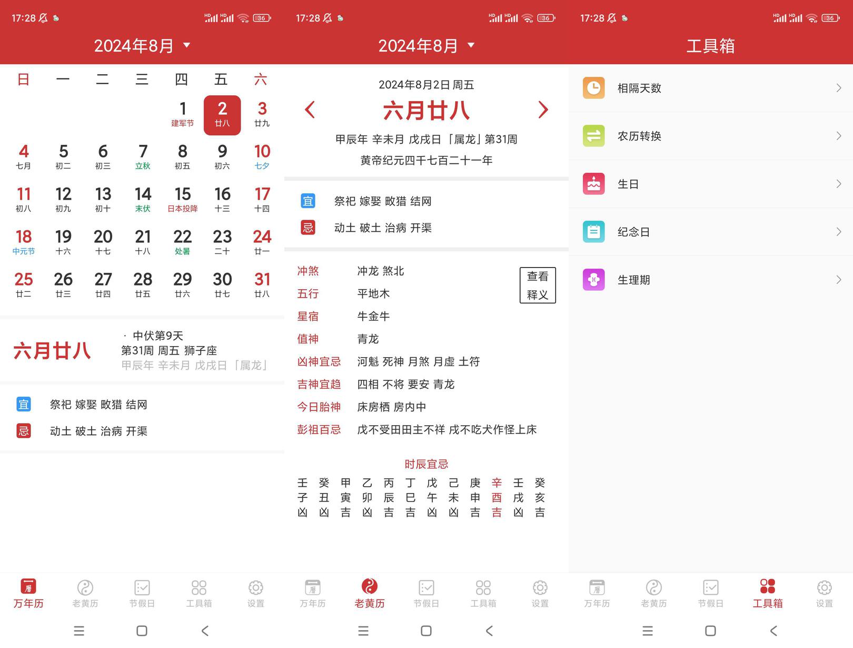
Task: Select August 15 日本投降 date
Action: point(183,199)
